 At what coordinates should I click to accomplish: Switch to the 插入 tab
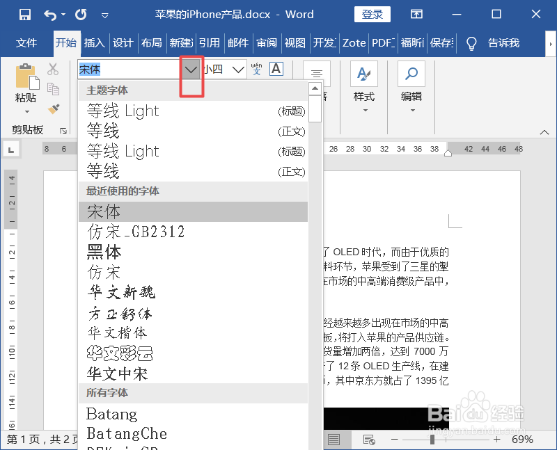[x=95, y=43]
